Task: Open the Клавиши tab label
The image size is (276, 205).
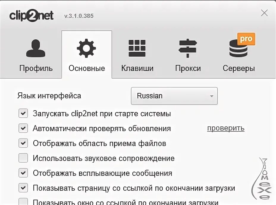Action: click(137, 68)
